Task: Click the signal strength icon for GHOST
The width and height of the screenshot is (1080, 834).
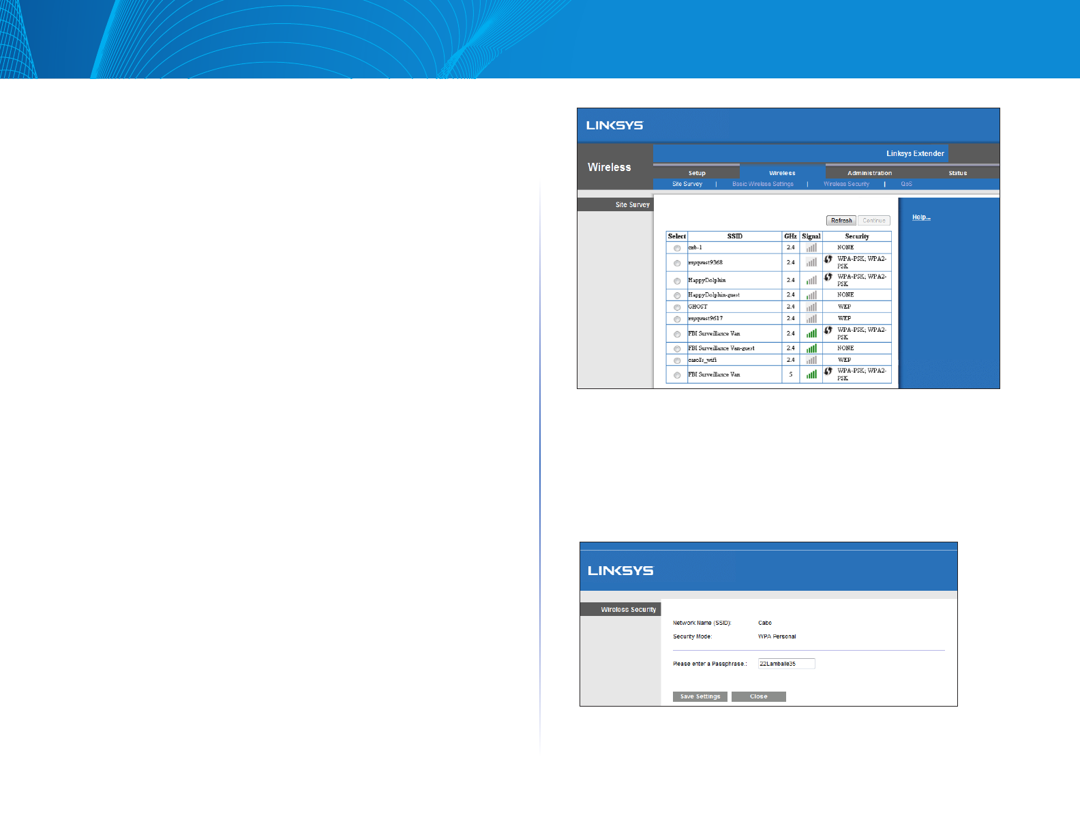Action: (x=811, y=307)
